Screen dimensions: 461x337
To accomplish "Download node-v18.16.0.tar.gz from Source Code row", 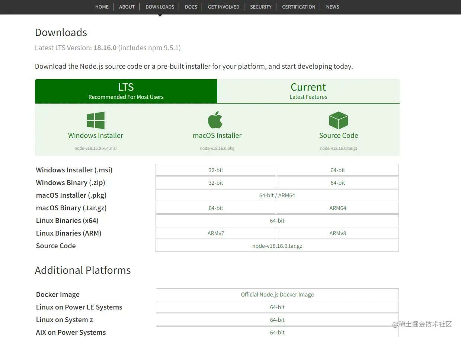I will pyautogui.click(x=277, y=246).
